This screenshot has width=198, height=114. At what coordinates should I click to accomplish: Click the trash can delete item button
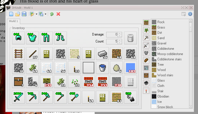click(130, 38)
